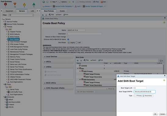Select the Primary type radio button

(x=135, y=96)
